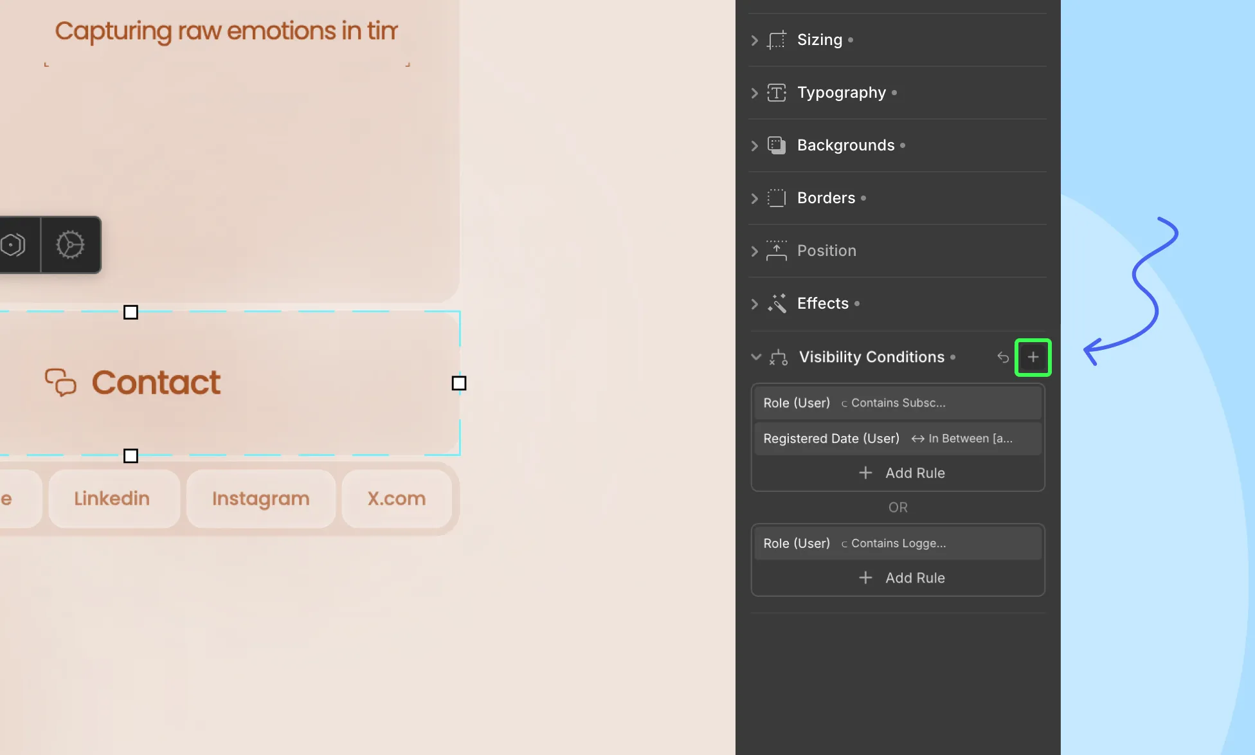This screenshot has height=755, width=1255.
Task: Expand the Backgrounds section chevron
Action: click(x=755, y=145)
